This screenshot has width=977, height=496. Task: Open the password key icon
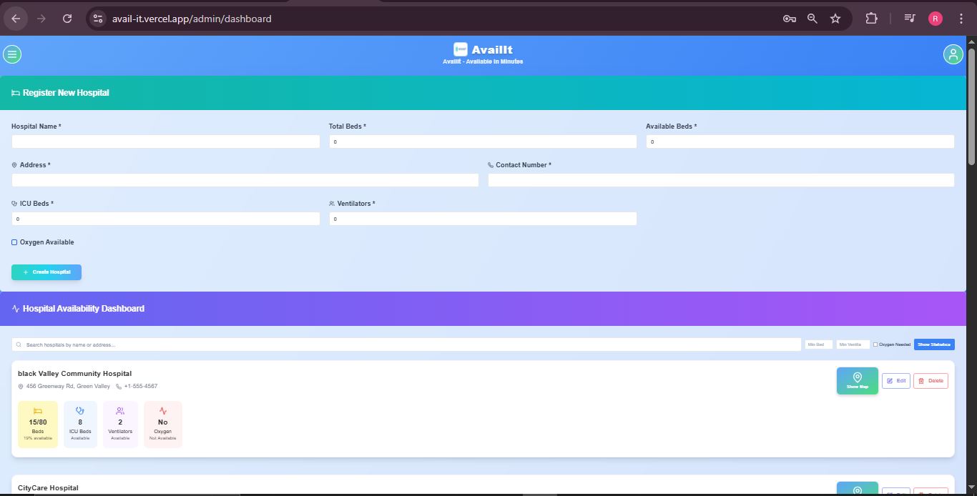(x=790, y=19)
